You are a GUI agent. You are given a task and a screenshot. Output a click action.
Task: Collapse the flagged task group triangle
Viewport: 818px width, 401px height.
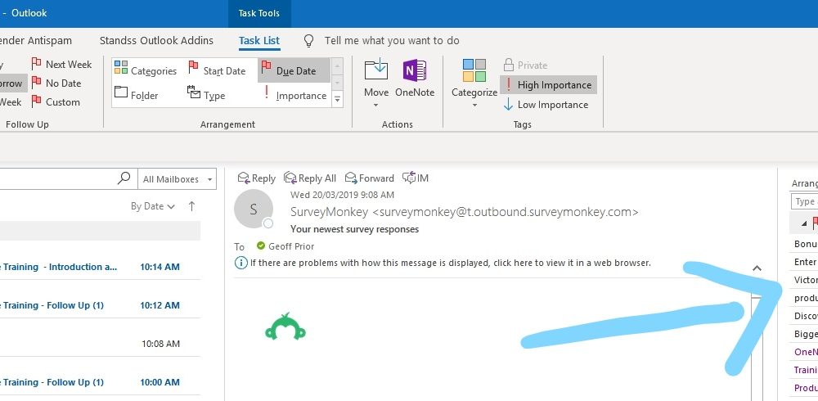coord(803,223)
